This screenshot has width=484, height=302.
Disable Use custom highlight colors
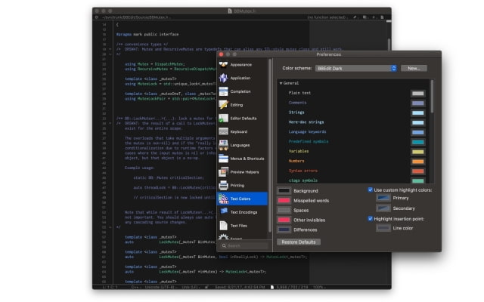pos(371,190)
